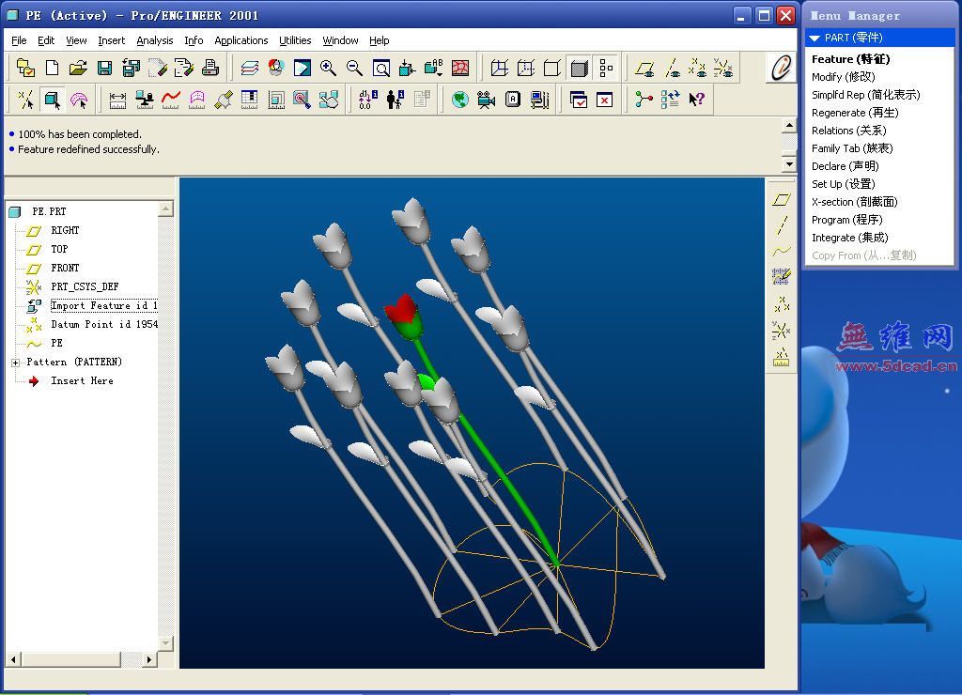Open the Utilities menu
The height and width of the screenshot is (695, 962).
[295, 40]
